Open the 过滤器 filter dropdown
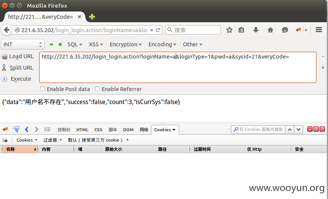 pos(53,140)
